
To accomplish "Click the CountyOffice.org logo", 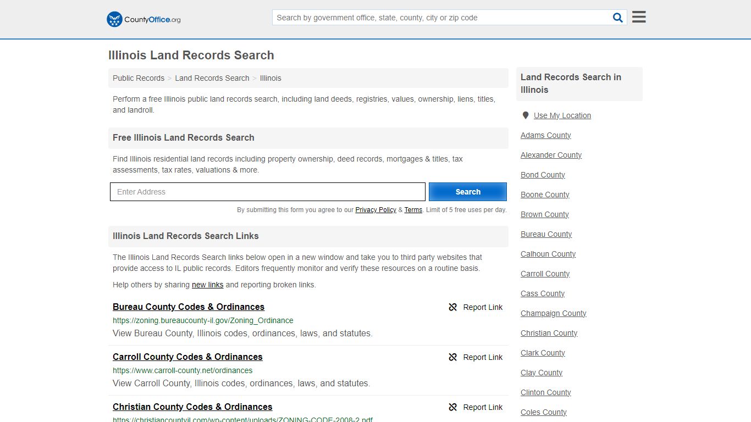I will point(143,19).
